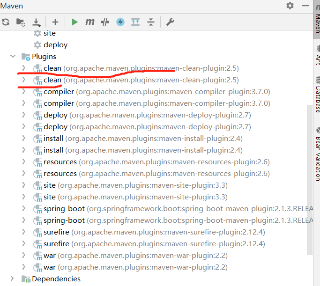Expand the first compiler plugin node

[x=24, y=91]
